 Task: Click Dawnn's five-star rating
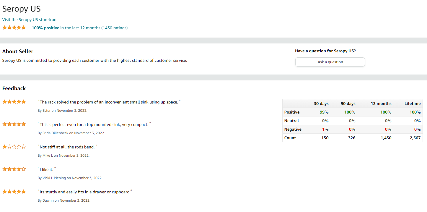pyautogui.click(x=14, y=192)
